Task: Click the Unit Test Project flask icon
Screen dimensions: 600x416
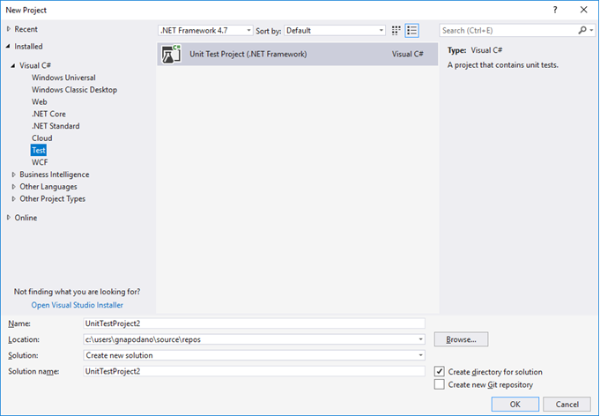Action: (171, 54)
